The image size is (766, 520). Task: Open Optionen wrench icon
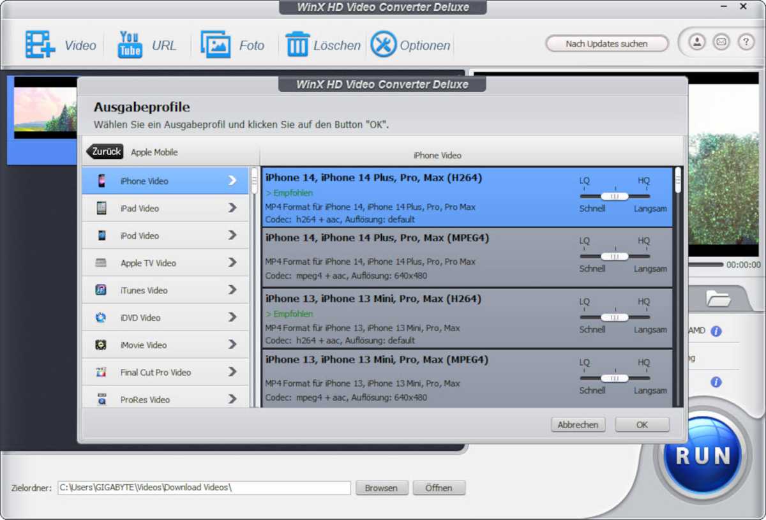[384, 45]
